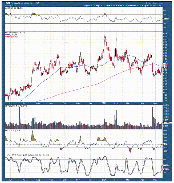Viewport: 174px width, 183px height.
Task: Click the 5179090 value tag on volume axis
Action: pos(167,123)
